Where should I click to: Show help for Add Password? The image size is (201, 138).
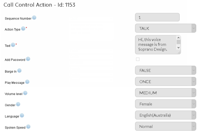28,59
